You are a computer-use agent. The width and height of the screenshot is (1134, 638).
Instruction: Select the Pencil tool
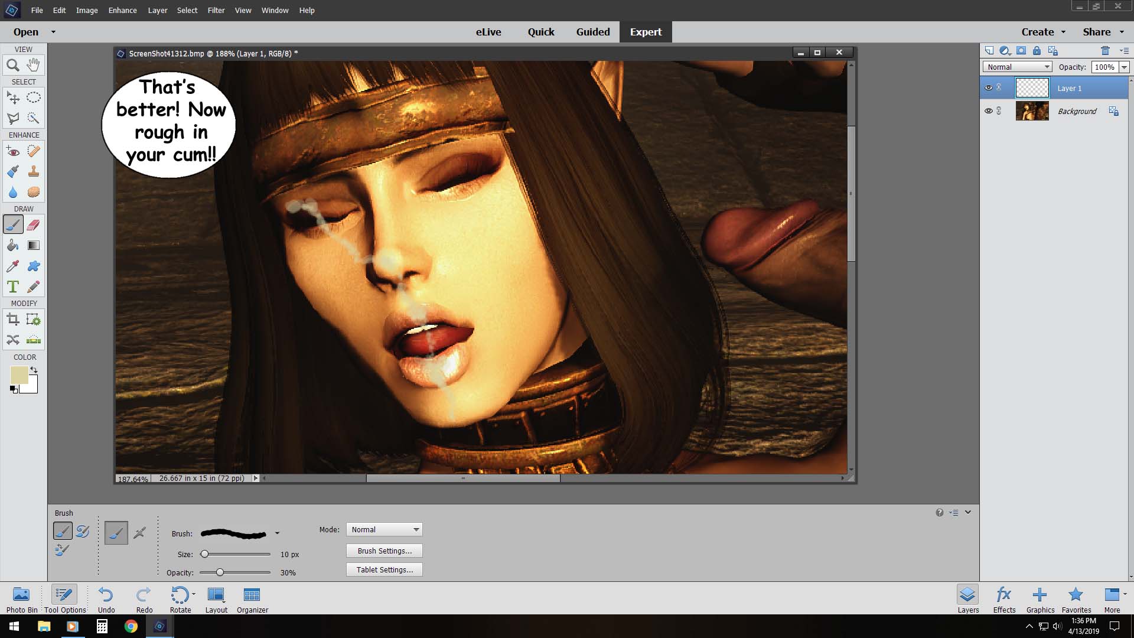[x=34, y=287]
